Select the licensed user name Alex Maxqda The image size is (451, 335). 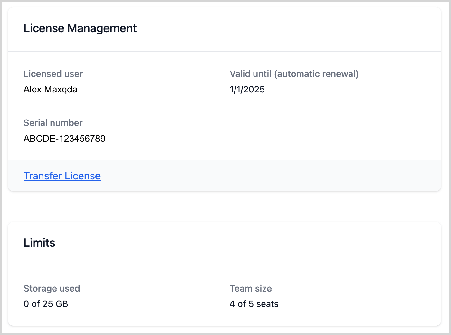click(x=50, y=90)
